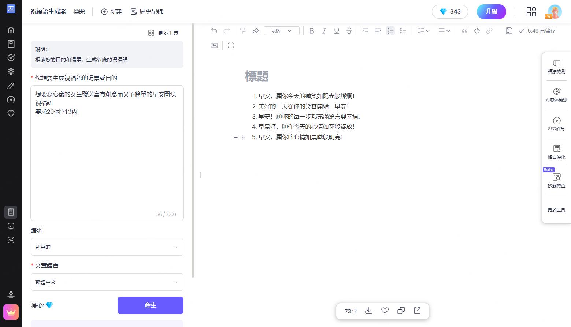The width and height of the screenshot is (571, 327).
Task: Open the chat bubble sidebar icon
Action: coord(11,226)
